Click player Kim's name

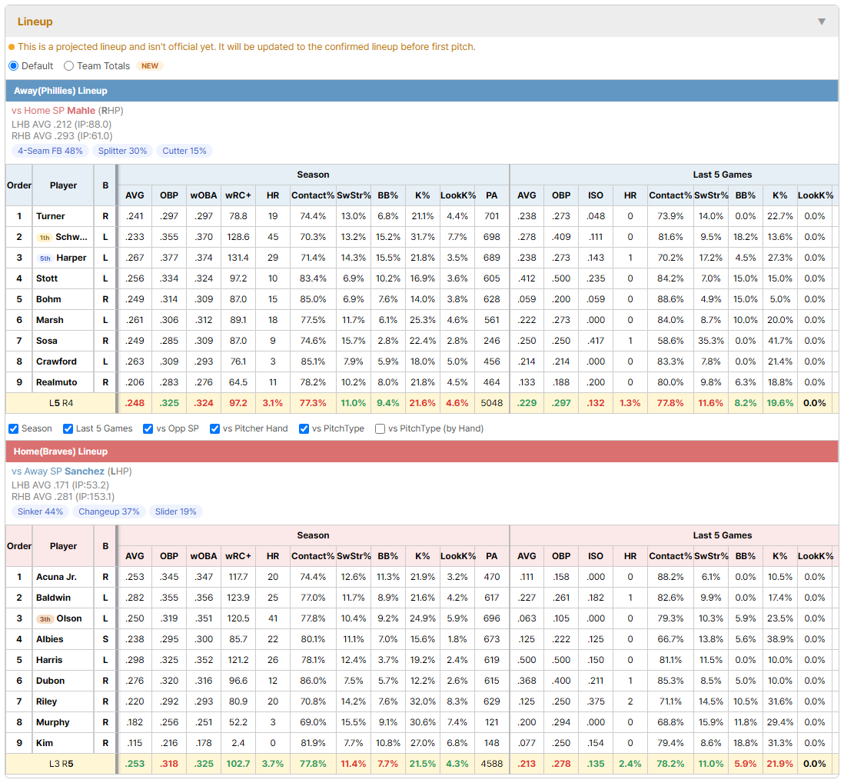tap(45, 744)
